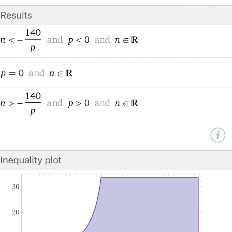The image size is (232, 232).
Task: Select the p = 0 expression
Action: click(x=12, y=74)
